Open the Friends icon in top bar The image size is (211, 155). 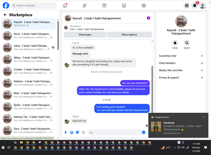pyautogui.click(x=84, y=5)
